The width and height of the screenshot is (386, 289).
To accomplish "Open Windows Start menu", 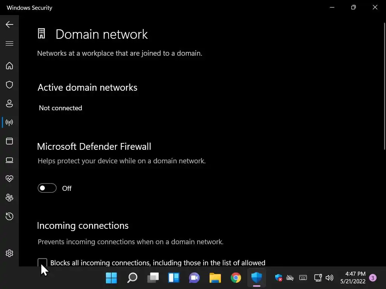I will click(x=111, y=278).
